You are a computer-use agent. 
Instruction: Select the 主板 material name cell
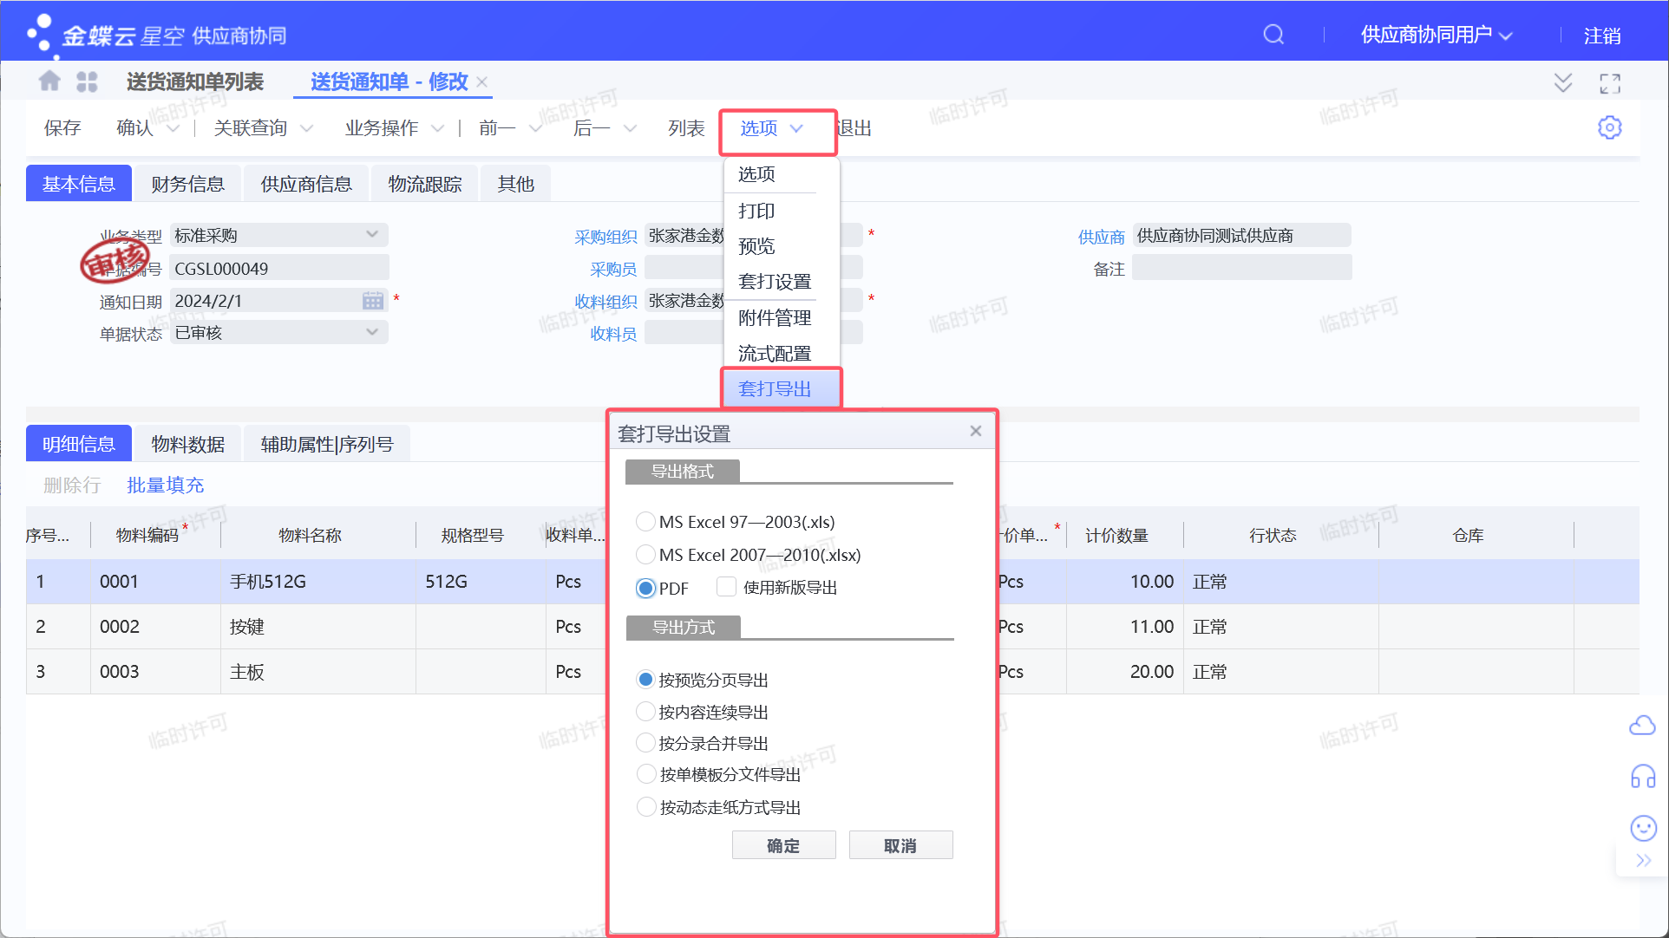[318, 672]
